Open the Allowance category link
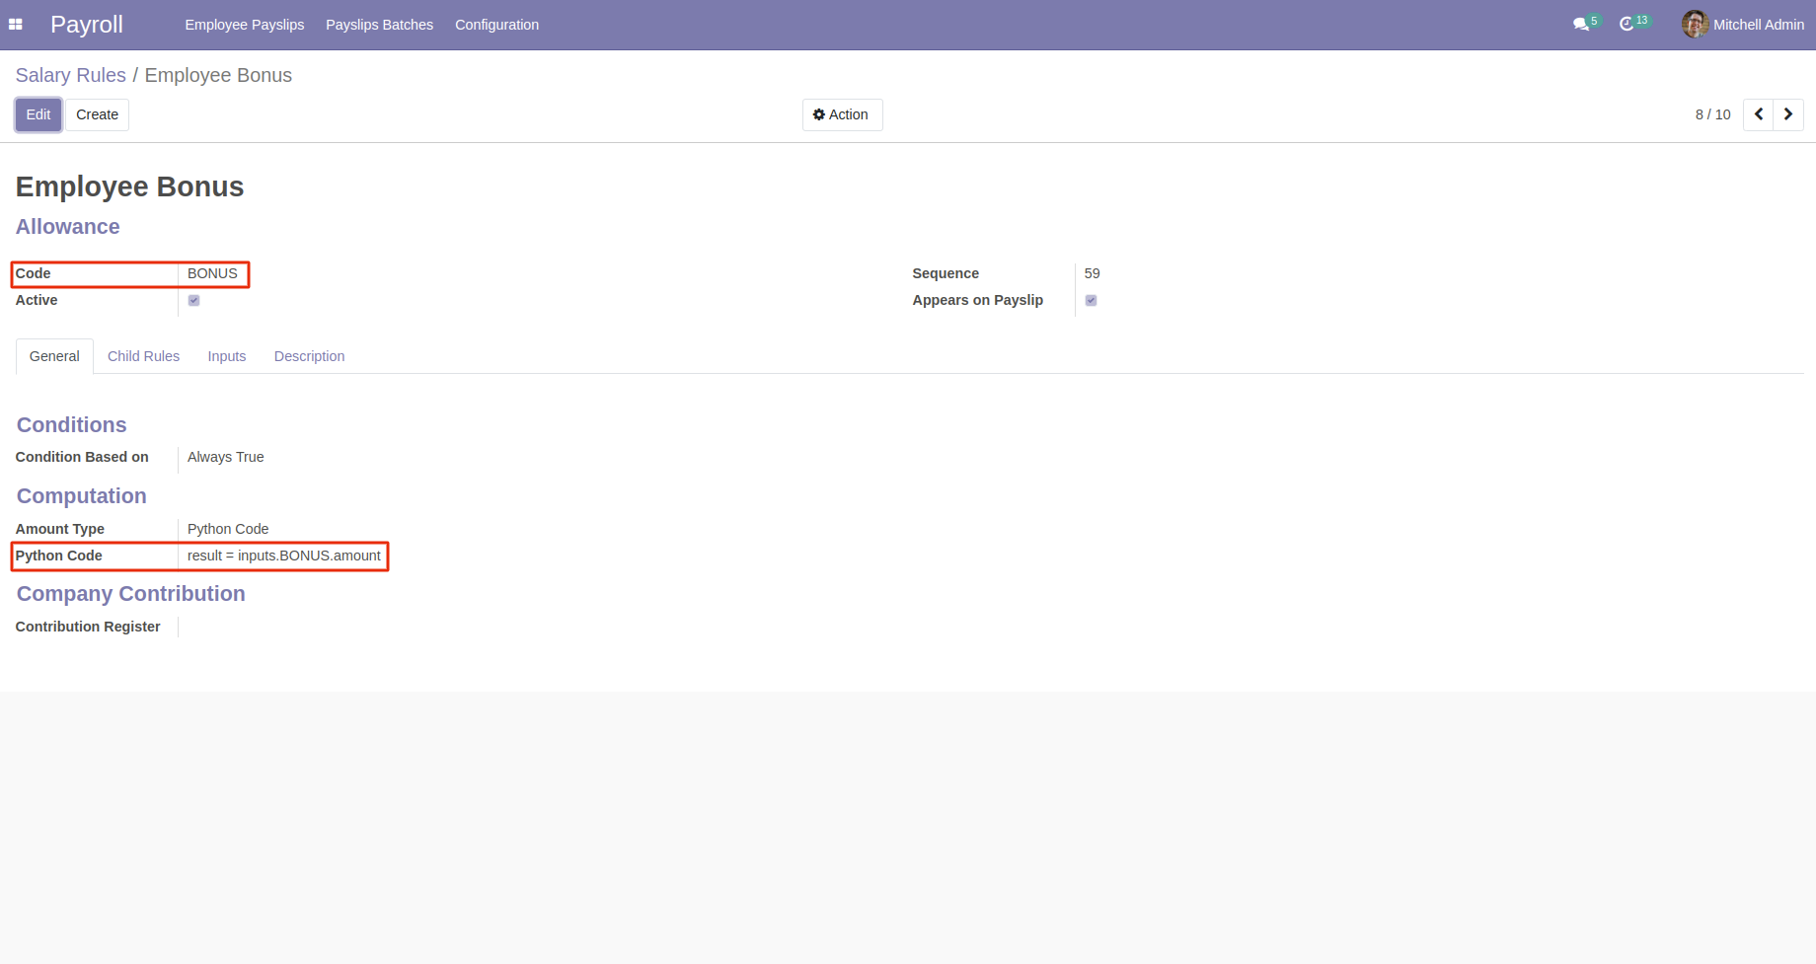Screen dimensions: 1816x964 coord(67,227)
